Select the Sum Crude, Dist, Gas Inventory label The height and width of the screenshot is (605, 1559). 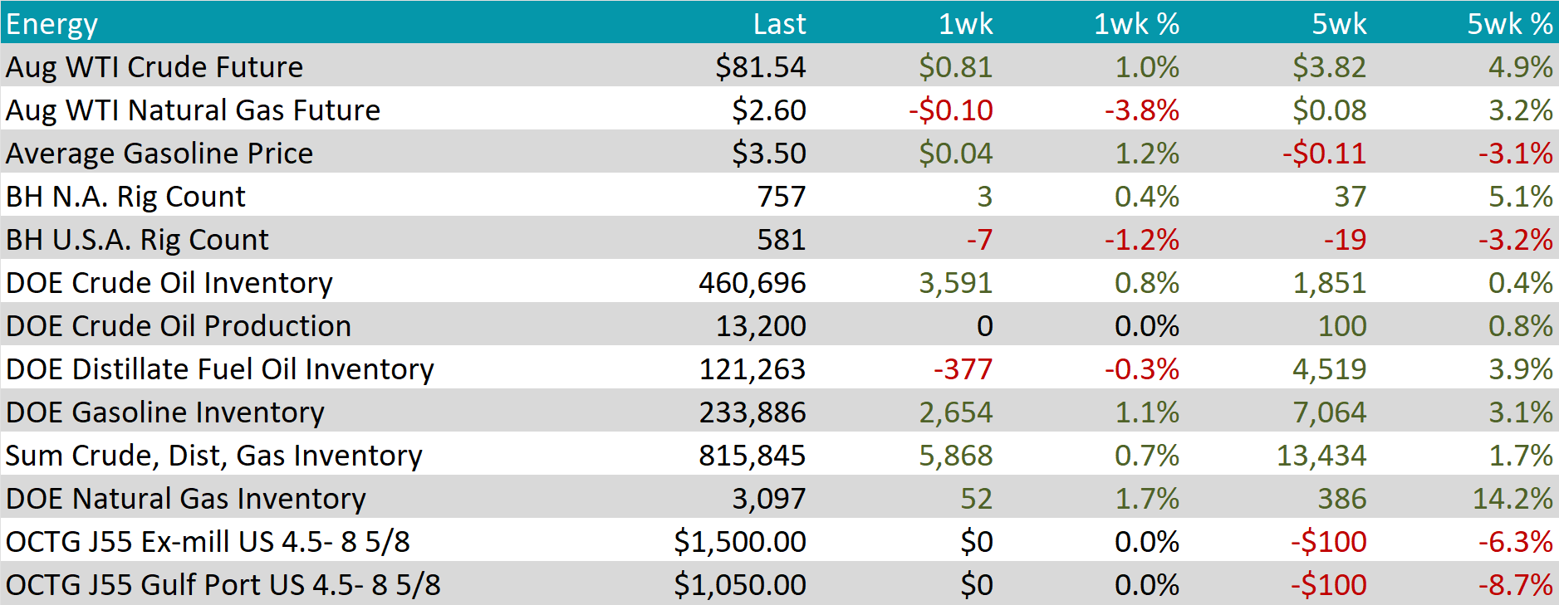[x=214, y=456]
